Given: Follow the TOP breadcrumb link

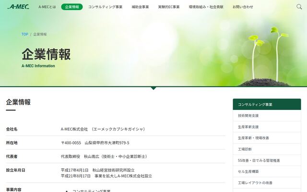Looking at the screenshot, I should coord(24,34).
